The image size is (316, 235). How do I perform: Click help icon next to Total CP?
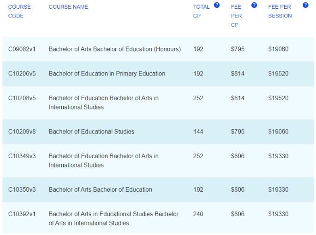click(x=217, y=6)
